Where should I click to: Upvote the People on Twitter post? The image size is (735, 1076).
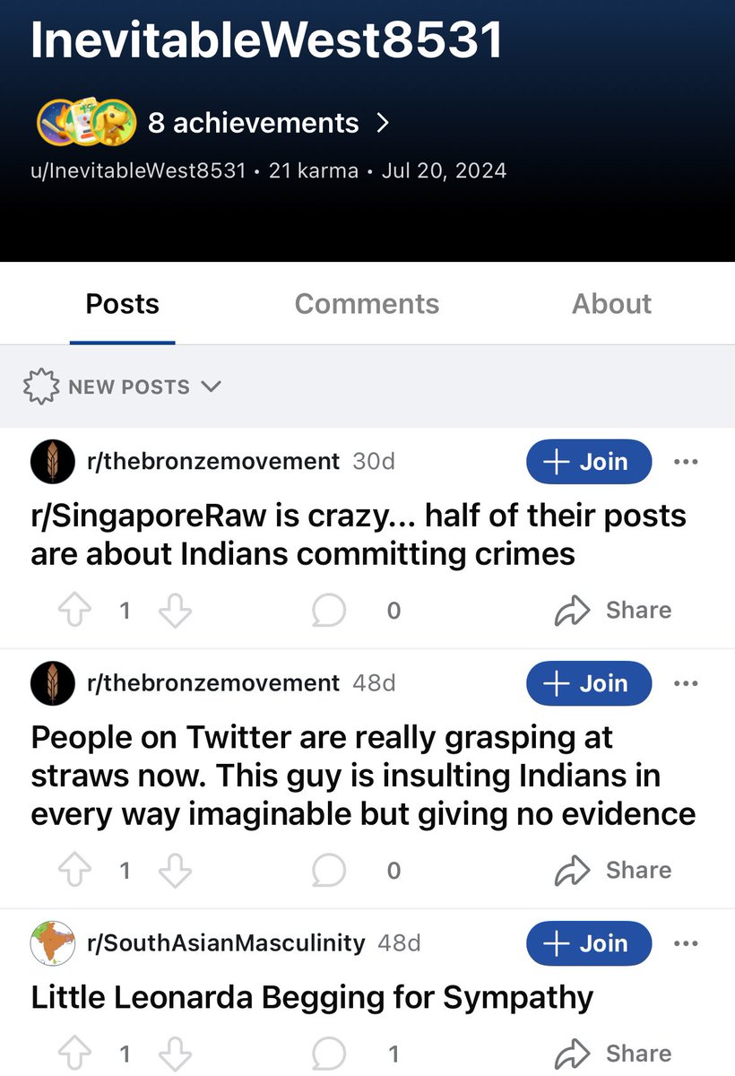[x=75, y=871]
